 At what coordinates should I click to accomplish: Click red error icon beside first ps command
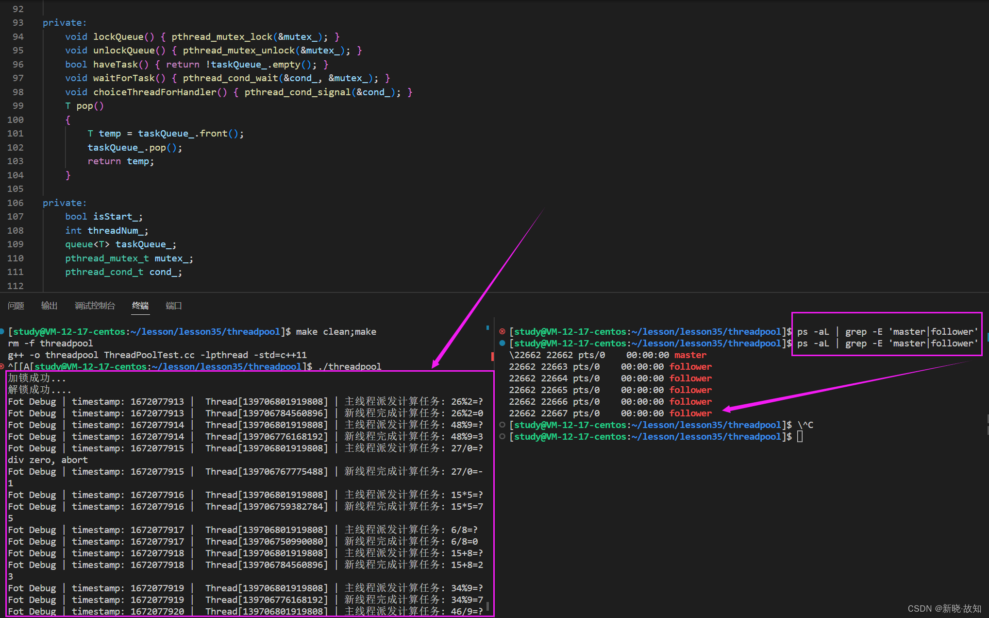502,331
